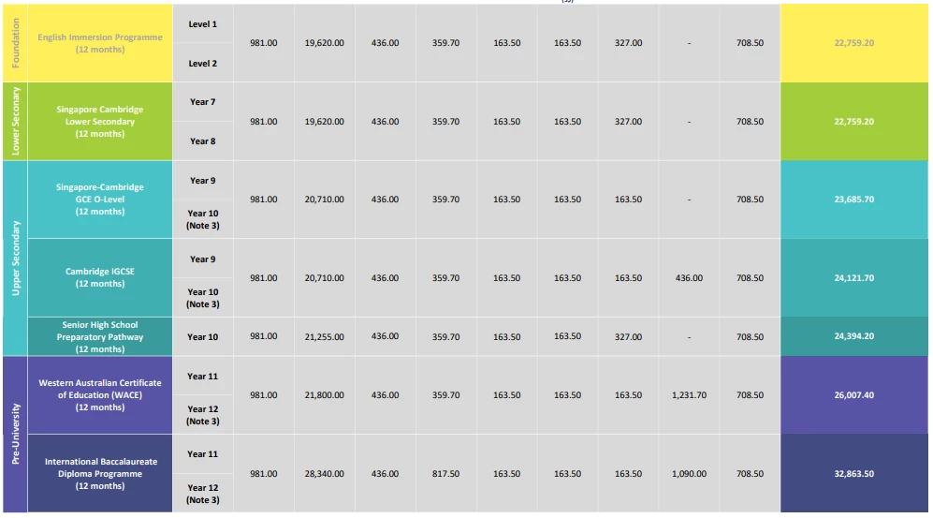Click the 24,394.20 total cell
The width and height of the screenshot is (933, 518).
[x=853, y=336]
